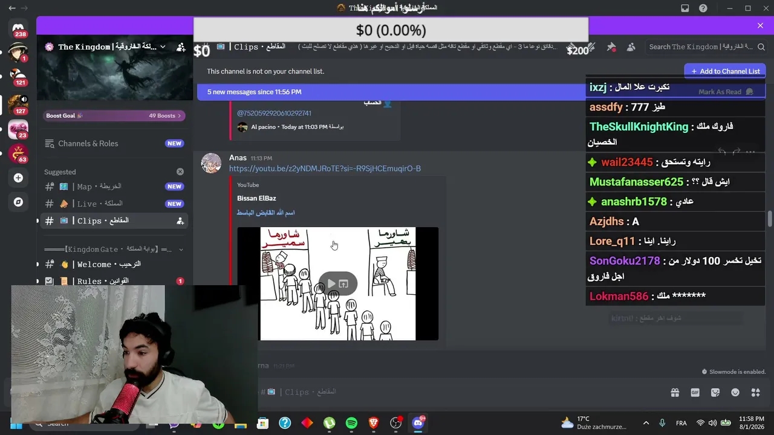Open the weather widget on taskbar
This screenshot has width=774, height=435.
[593, 423]
